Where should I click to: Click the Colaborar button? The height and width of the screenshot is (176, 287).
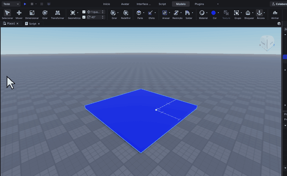pos(279,4)
